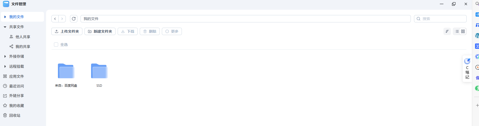Collapse the 共享文件 tree section
Screen dimensions: 479x126
tap(5, 27)
